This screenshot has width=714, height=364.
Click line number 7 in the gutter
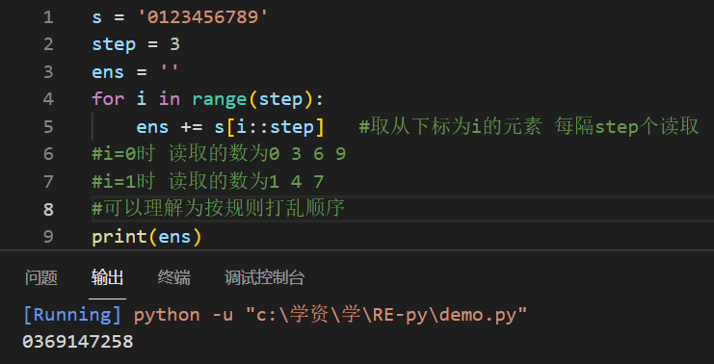coord(48,182)
